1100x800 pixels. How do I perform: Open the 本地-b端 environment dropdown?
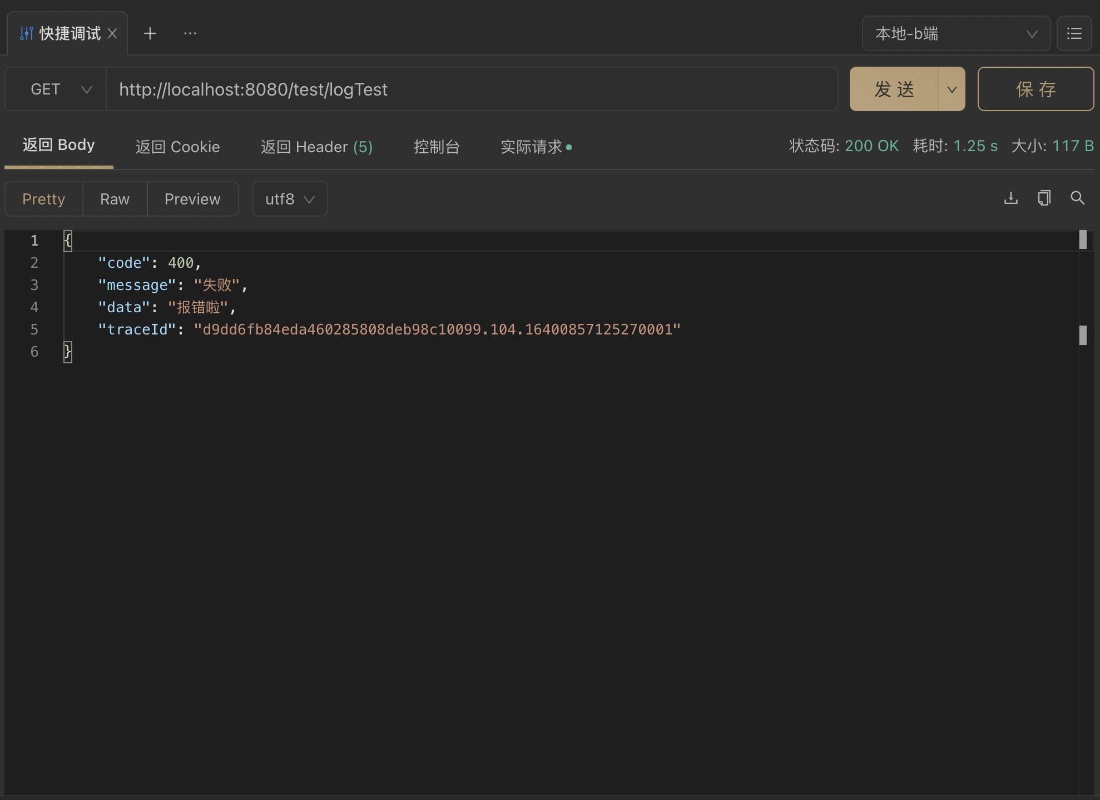click(955, 33)
